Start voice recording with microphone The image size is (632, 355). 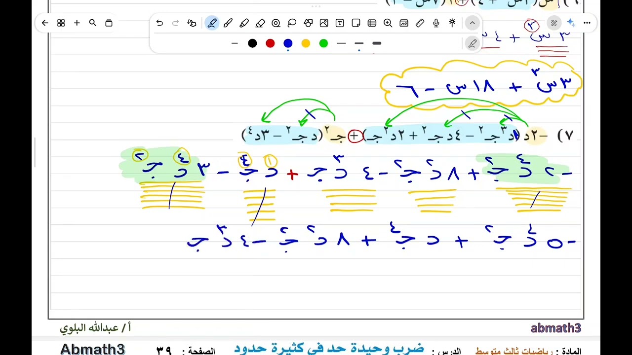(x=436, y=23)
